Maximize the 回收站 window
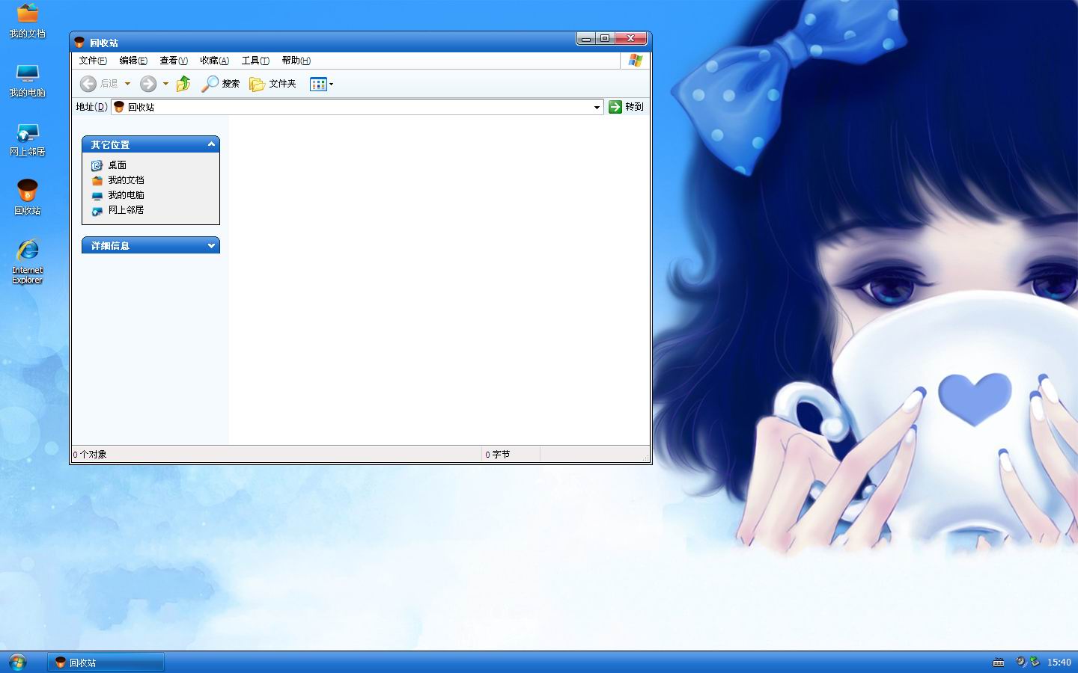The height and width of the screenshot is (673, 1078). click(x=605, y=38)
